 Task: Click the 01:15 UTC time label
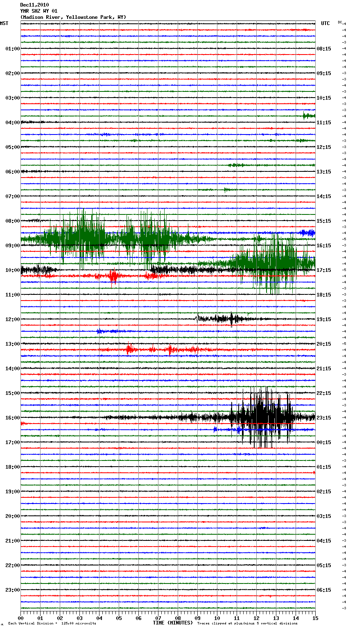(x=324, y=467)
